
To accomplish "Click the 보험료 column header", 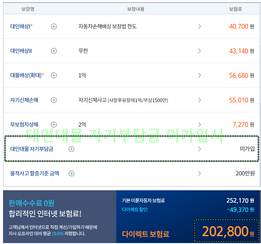I will pos(235,9).
